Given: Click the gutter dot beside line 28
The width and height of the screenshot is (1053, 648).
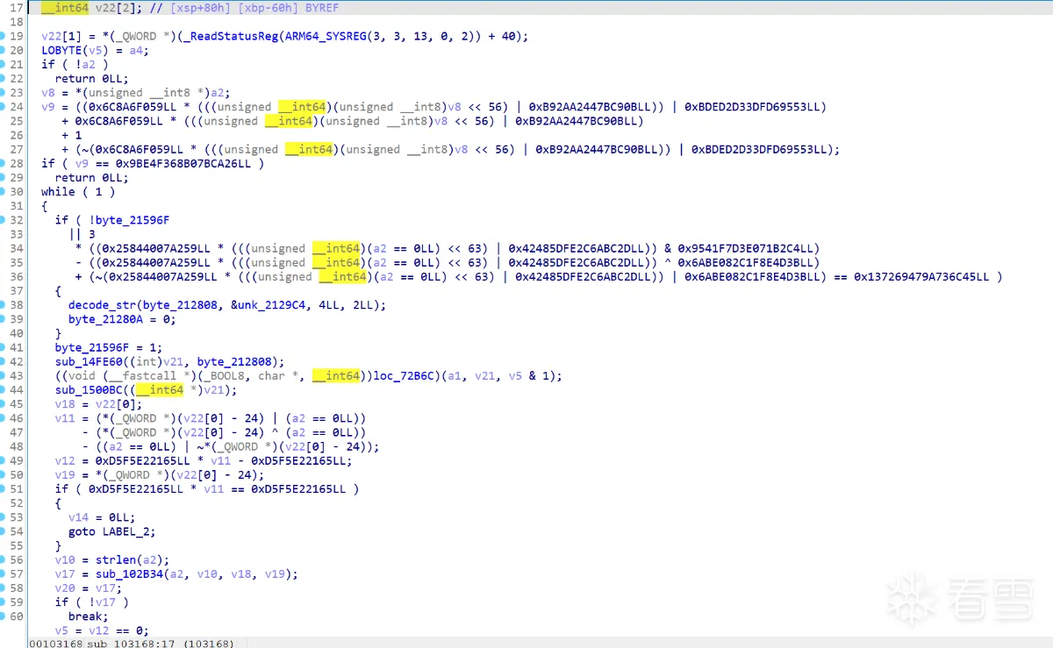Looking at the screenshot, I should coord(4,163).
